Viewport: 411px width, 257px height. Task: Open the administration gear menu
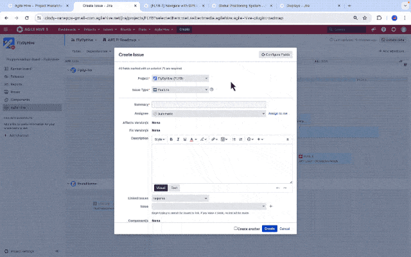pyautogui.click(x=394, y=30)
